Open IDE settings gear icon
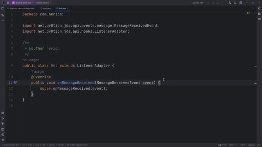This screenshot has height=147, width=262. (x=241, y=3)
